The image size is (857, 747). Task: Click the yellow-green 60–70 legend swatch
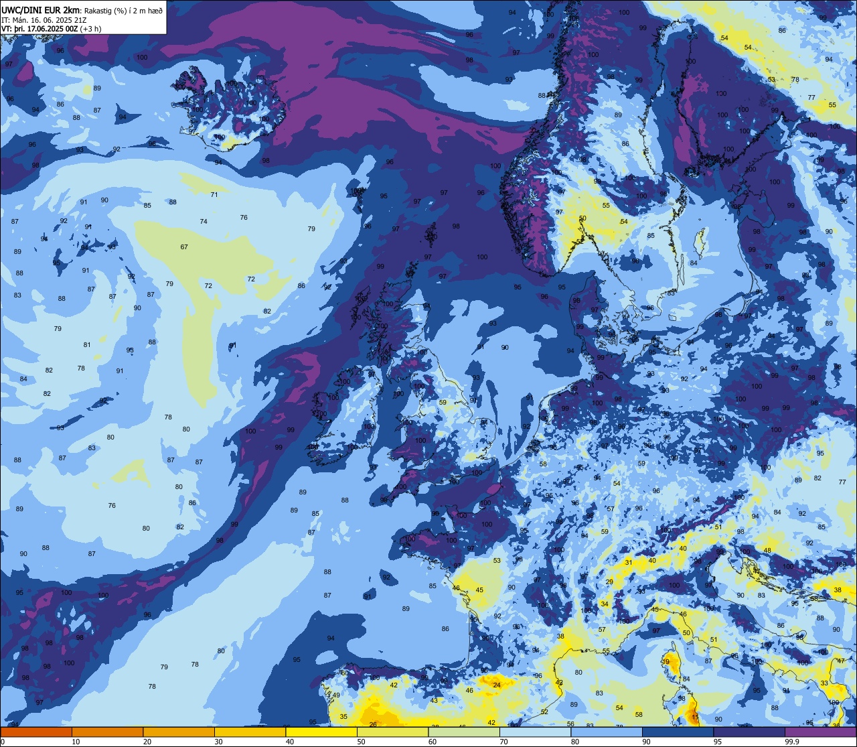464,732
